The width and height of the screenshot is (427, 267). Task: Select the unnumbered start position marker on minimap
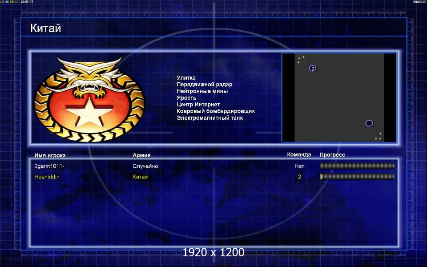click(x=369, y=123)
